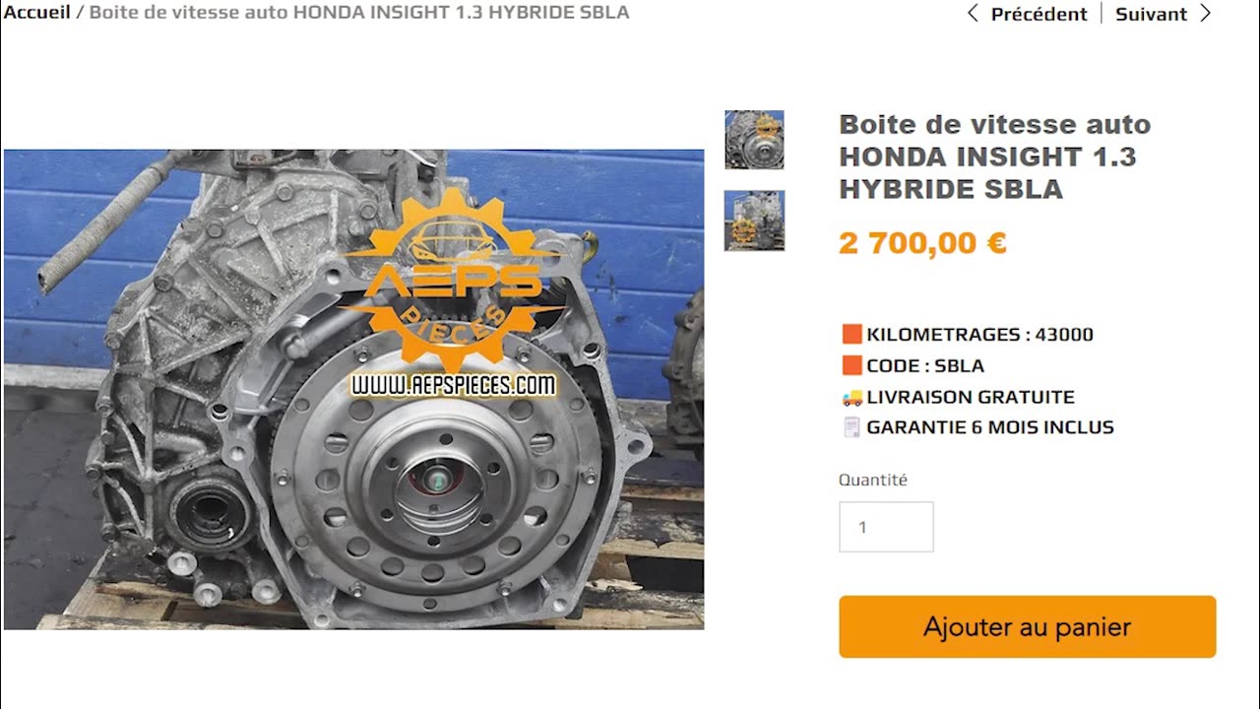Screen dimensions: 1260x709
Task: Select the second gearbox thumbnail
Action: coord(754,221)
